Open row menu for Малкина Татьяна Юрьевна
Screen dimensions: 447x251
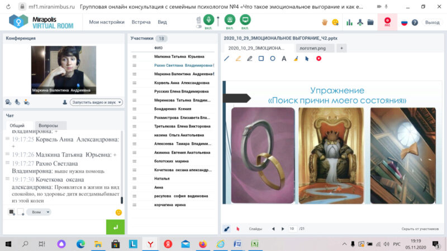(x=134, y=57)
